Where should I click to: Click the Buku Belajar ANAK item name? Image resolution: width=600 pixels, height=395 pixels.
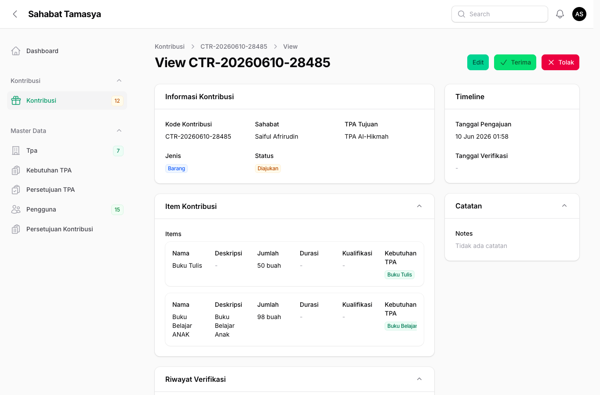tap(182, 326)
